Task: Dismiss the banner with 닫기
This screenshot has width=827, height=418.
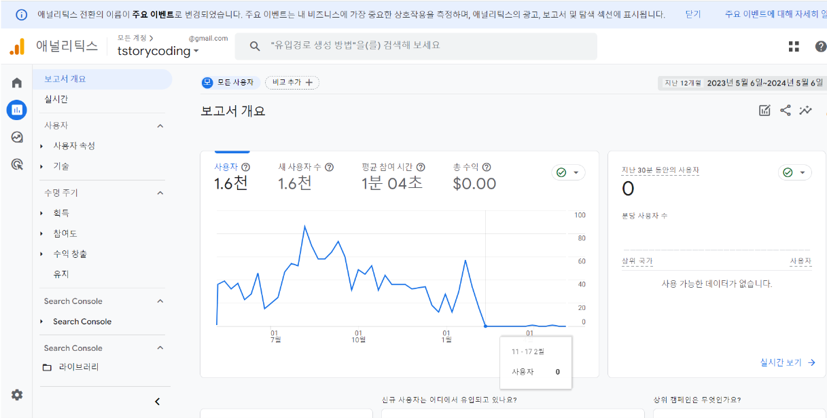Action: (692, 14)
